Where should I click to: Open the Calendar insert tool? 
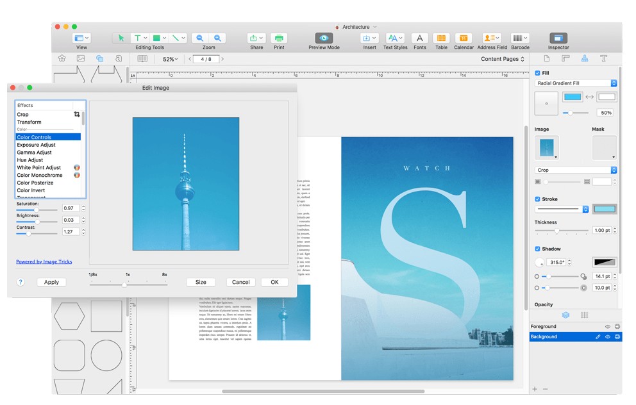click(x=463, y=38)
